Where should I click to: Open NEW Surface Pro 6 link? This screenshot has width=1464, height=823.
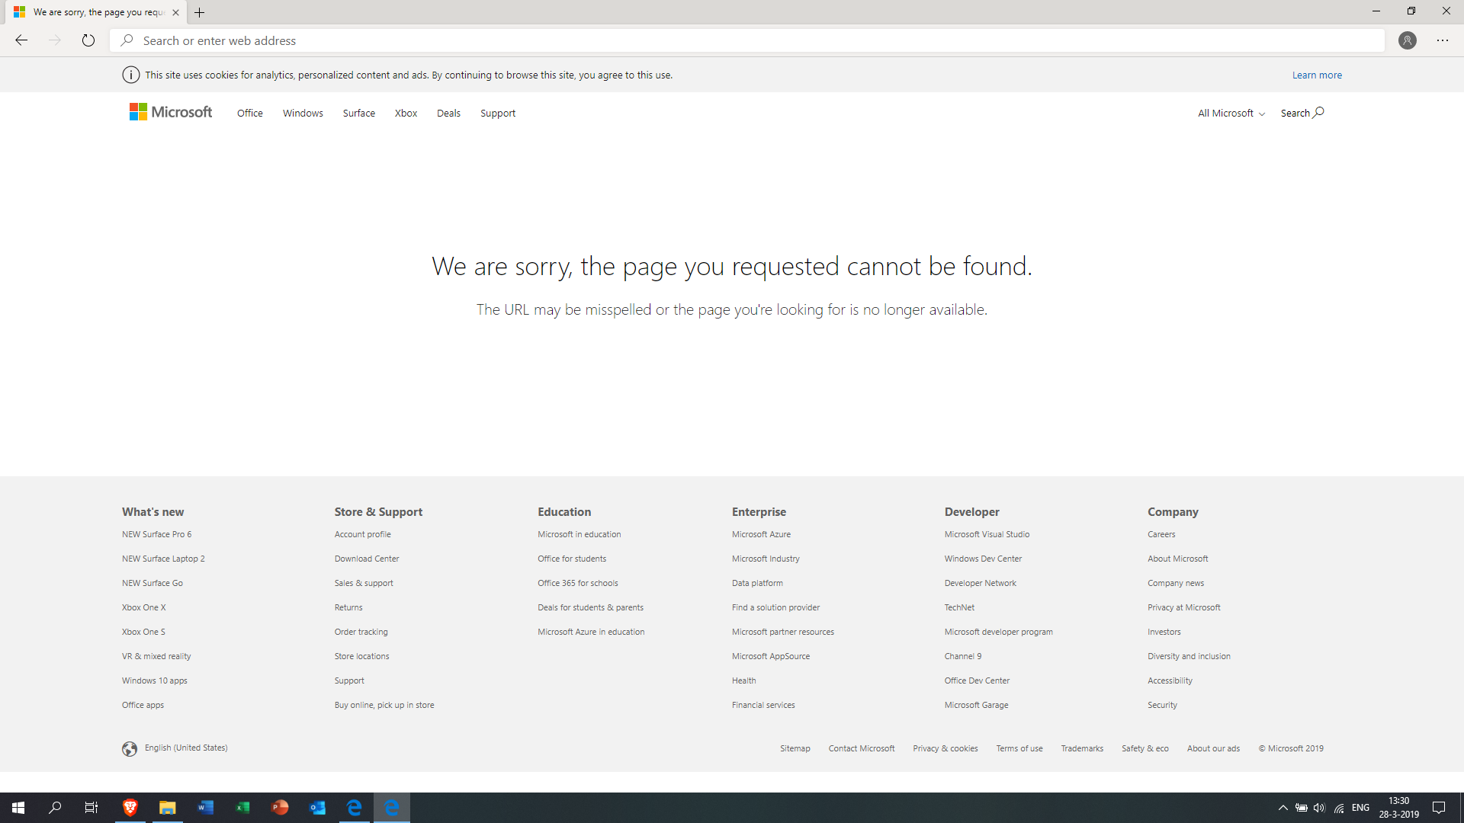point(156,534)
